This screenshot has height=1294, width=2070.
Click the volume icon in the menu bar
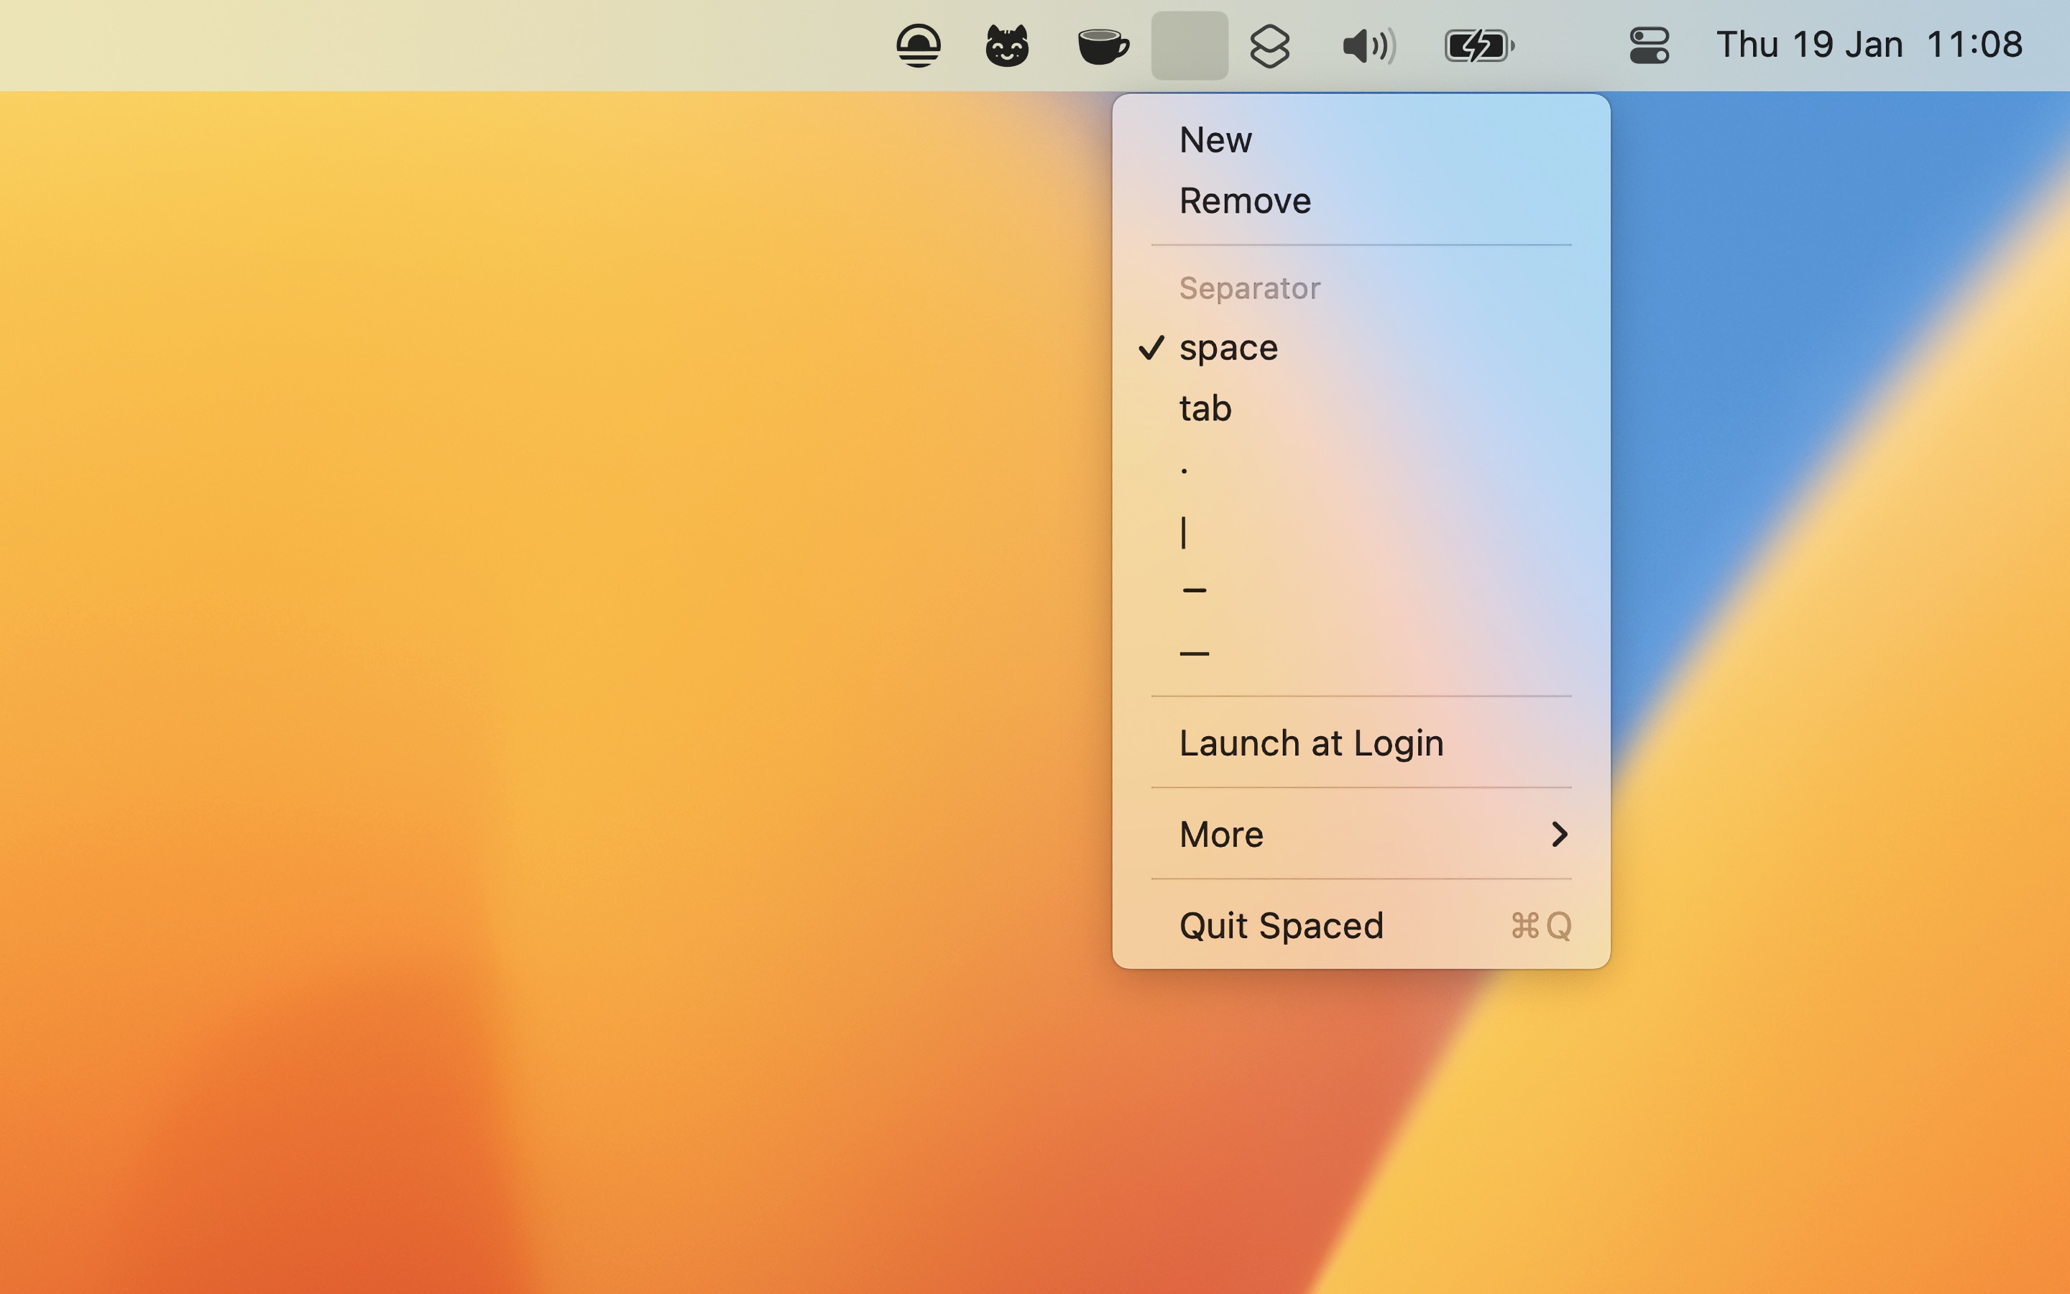pos(1367,45)
